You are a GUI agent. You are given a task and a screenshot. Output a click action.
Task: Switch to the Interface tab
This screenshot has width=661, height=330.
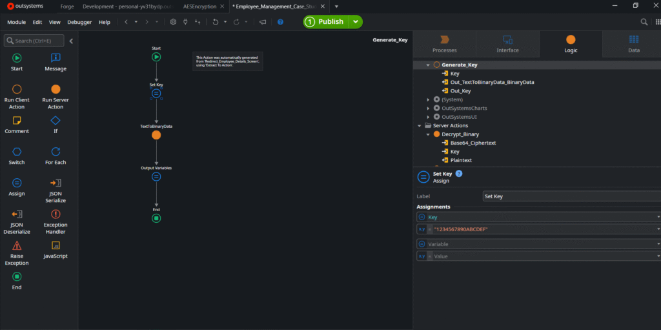pos(507,45)
